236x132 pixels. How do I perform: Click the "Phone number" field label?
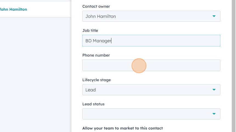pos(96,55)
